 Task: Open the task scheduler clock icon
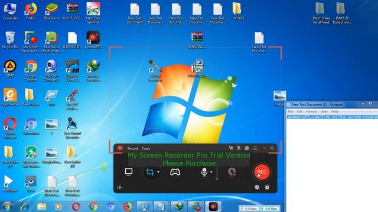[257, 187]
